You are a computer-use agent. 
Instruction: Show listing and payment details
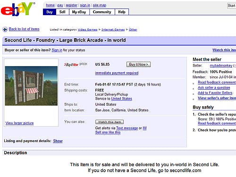coord(58,141)
